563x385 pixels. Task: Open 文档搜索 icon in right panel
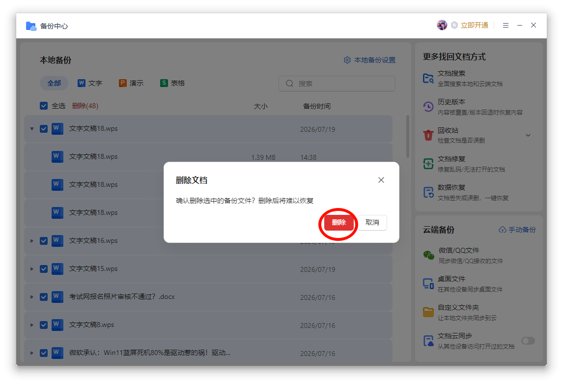(x=428, y=78)
